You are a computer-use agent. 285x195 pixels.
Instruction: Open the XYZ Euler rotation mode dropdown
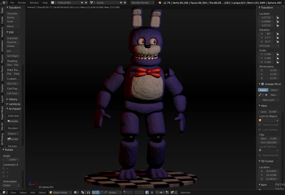click(x=269, y=46)
